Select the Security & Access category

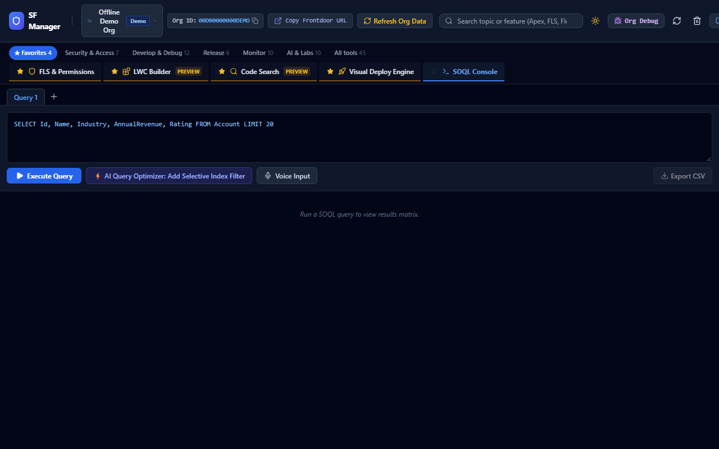(x=92, y=53)
